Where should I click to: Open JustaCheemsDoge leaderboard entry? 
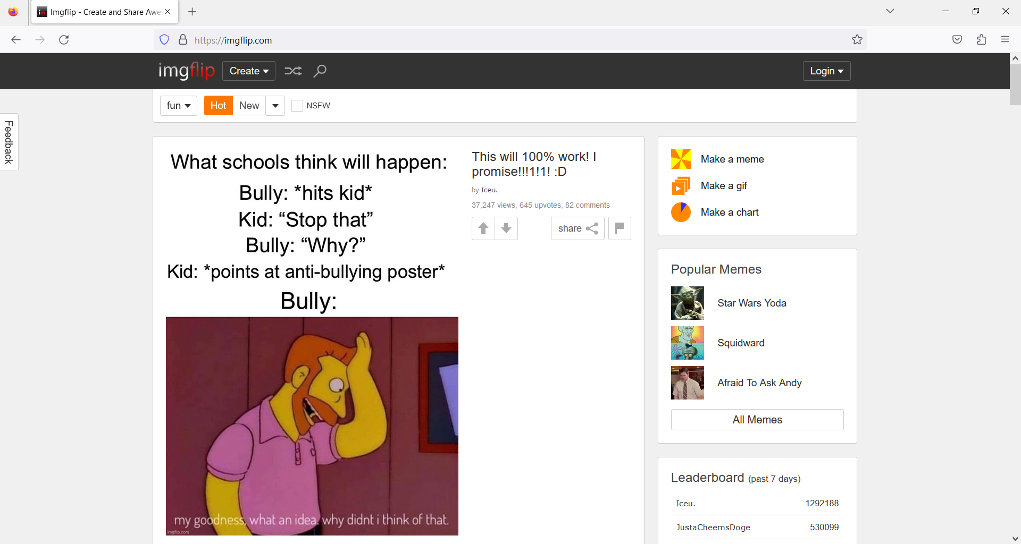[x=713, y=528]
